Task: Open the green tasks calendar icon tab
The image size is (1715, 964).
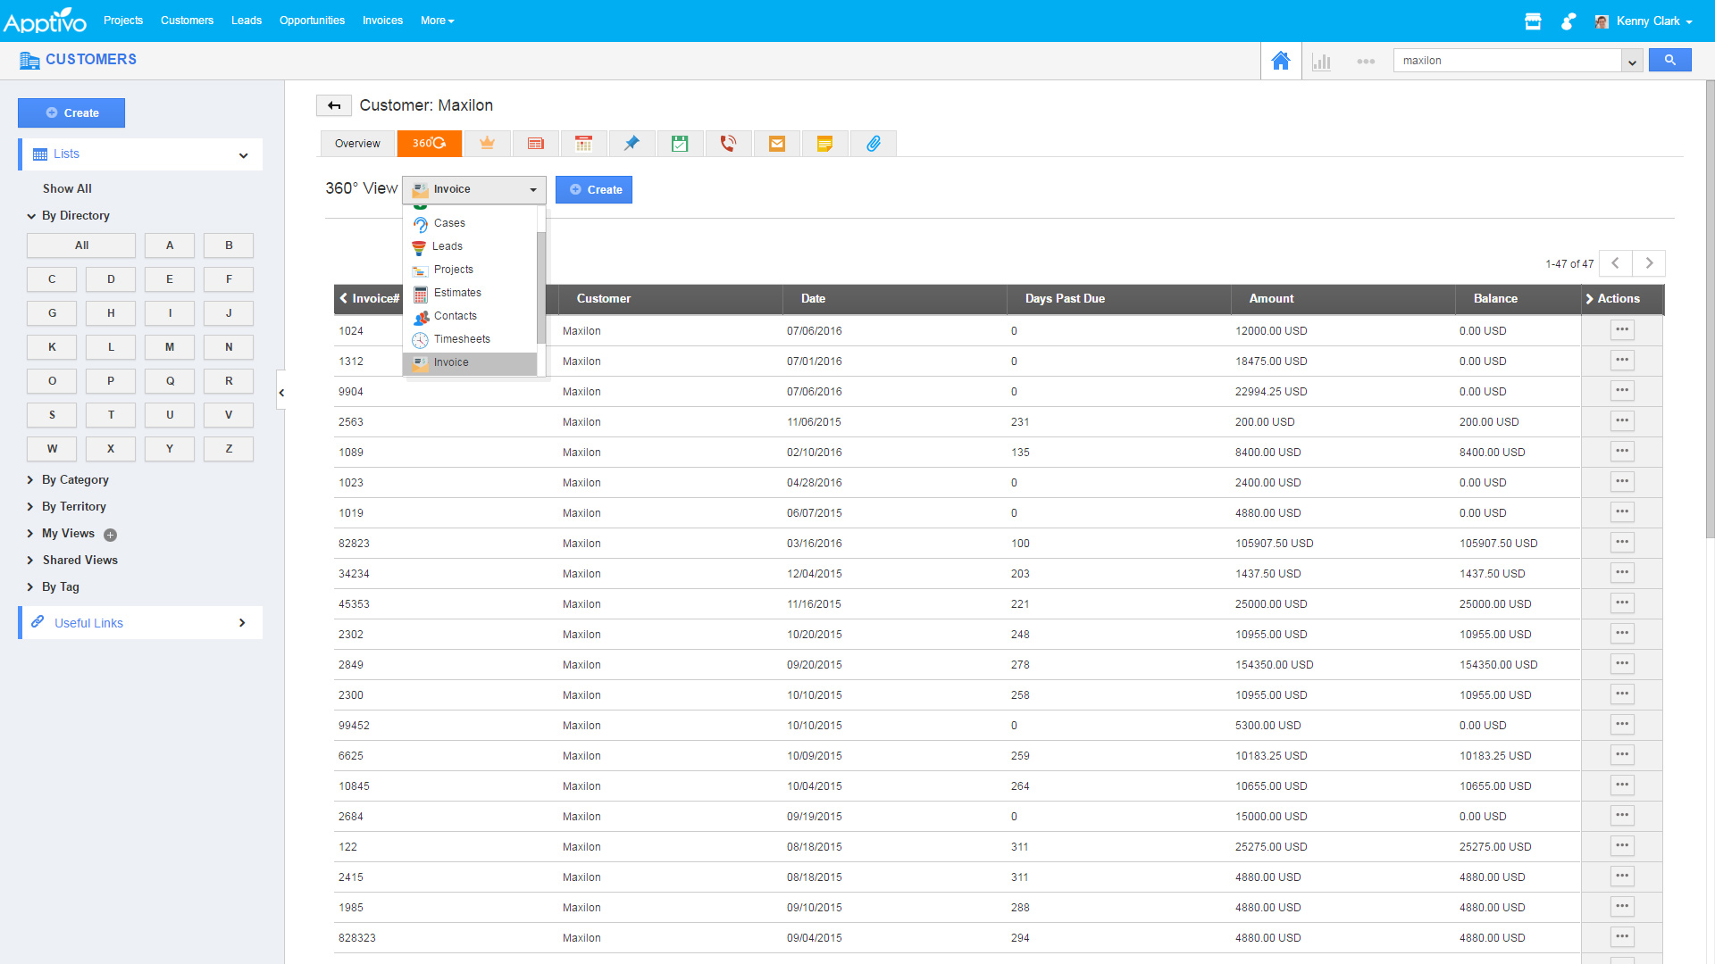Action: pyautogui.click(x=680, y=144)
